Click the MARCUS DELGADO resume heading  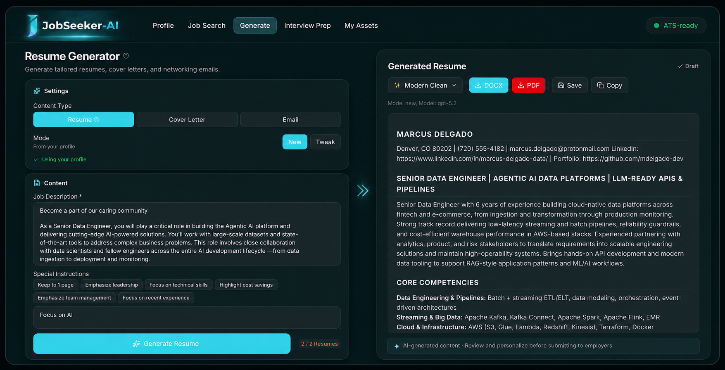[435, 134]
